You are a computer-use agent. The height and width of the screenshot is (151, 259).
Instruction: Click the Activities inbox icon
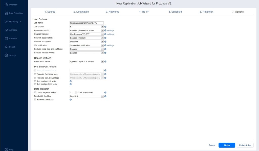[6, 30]
